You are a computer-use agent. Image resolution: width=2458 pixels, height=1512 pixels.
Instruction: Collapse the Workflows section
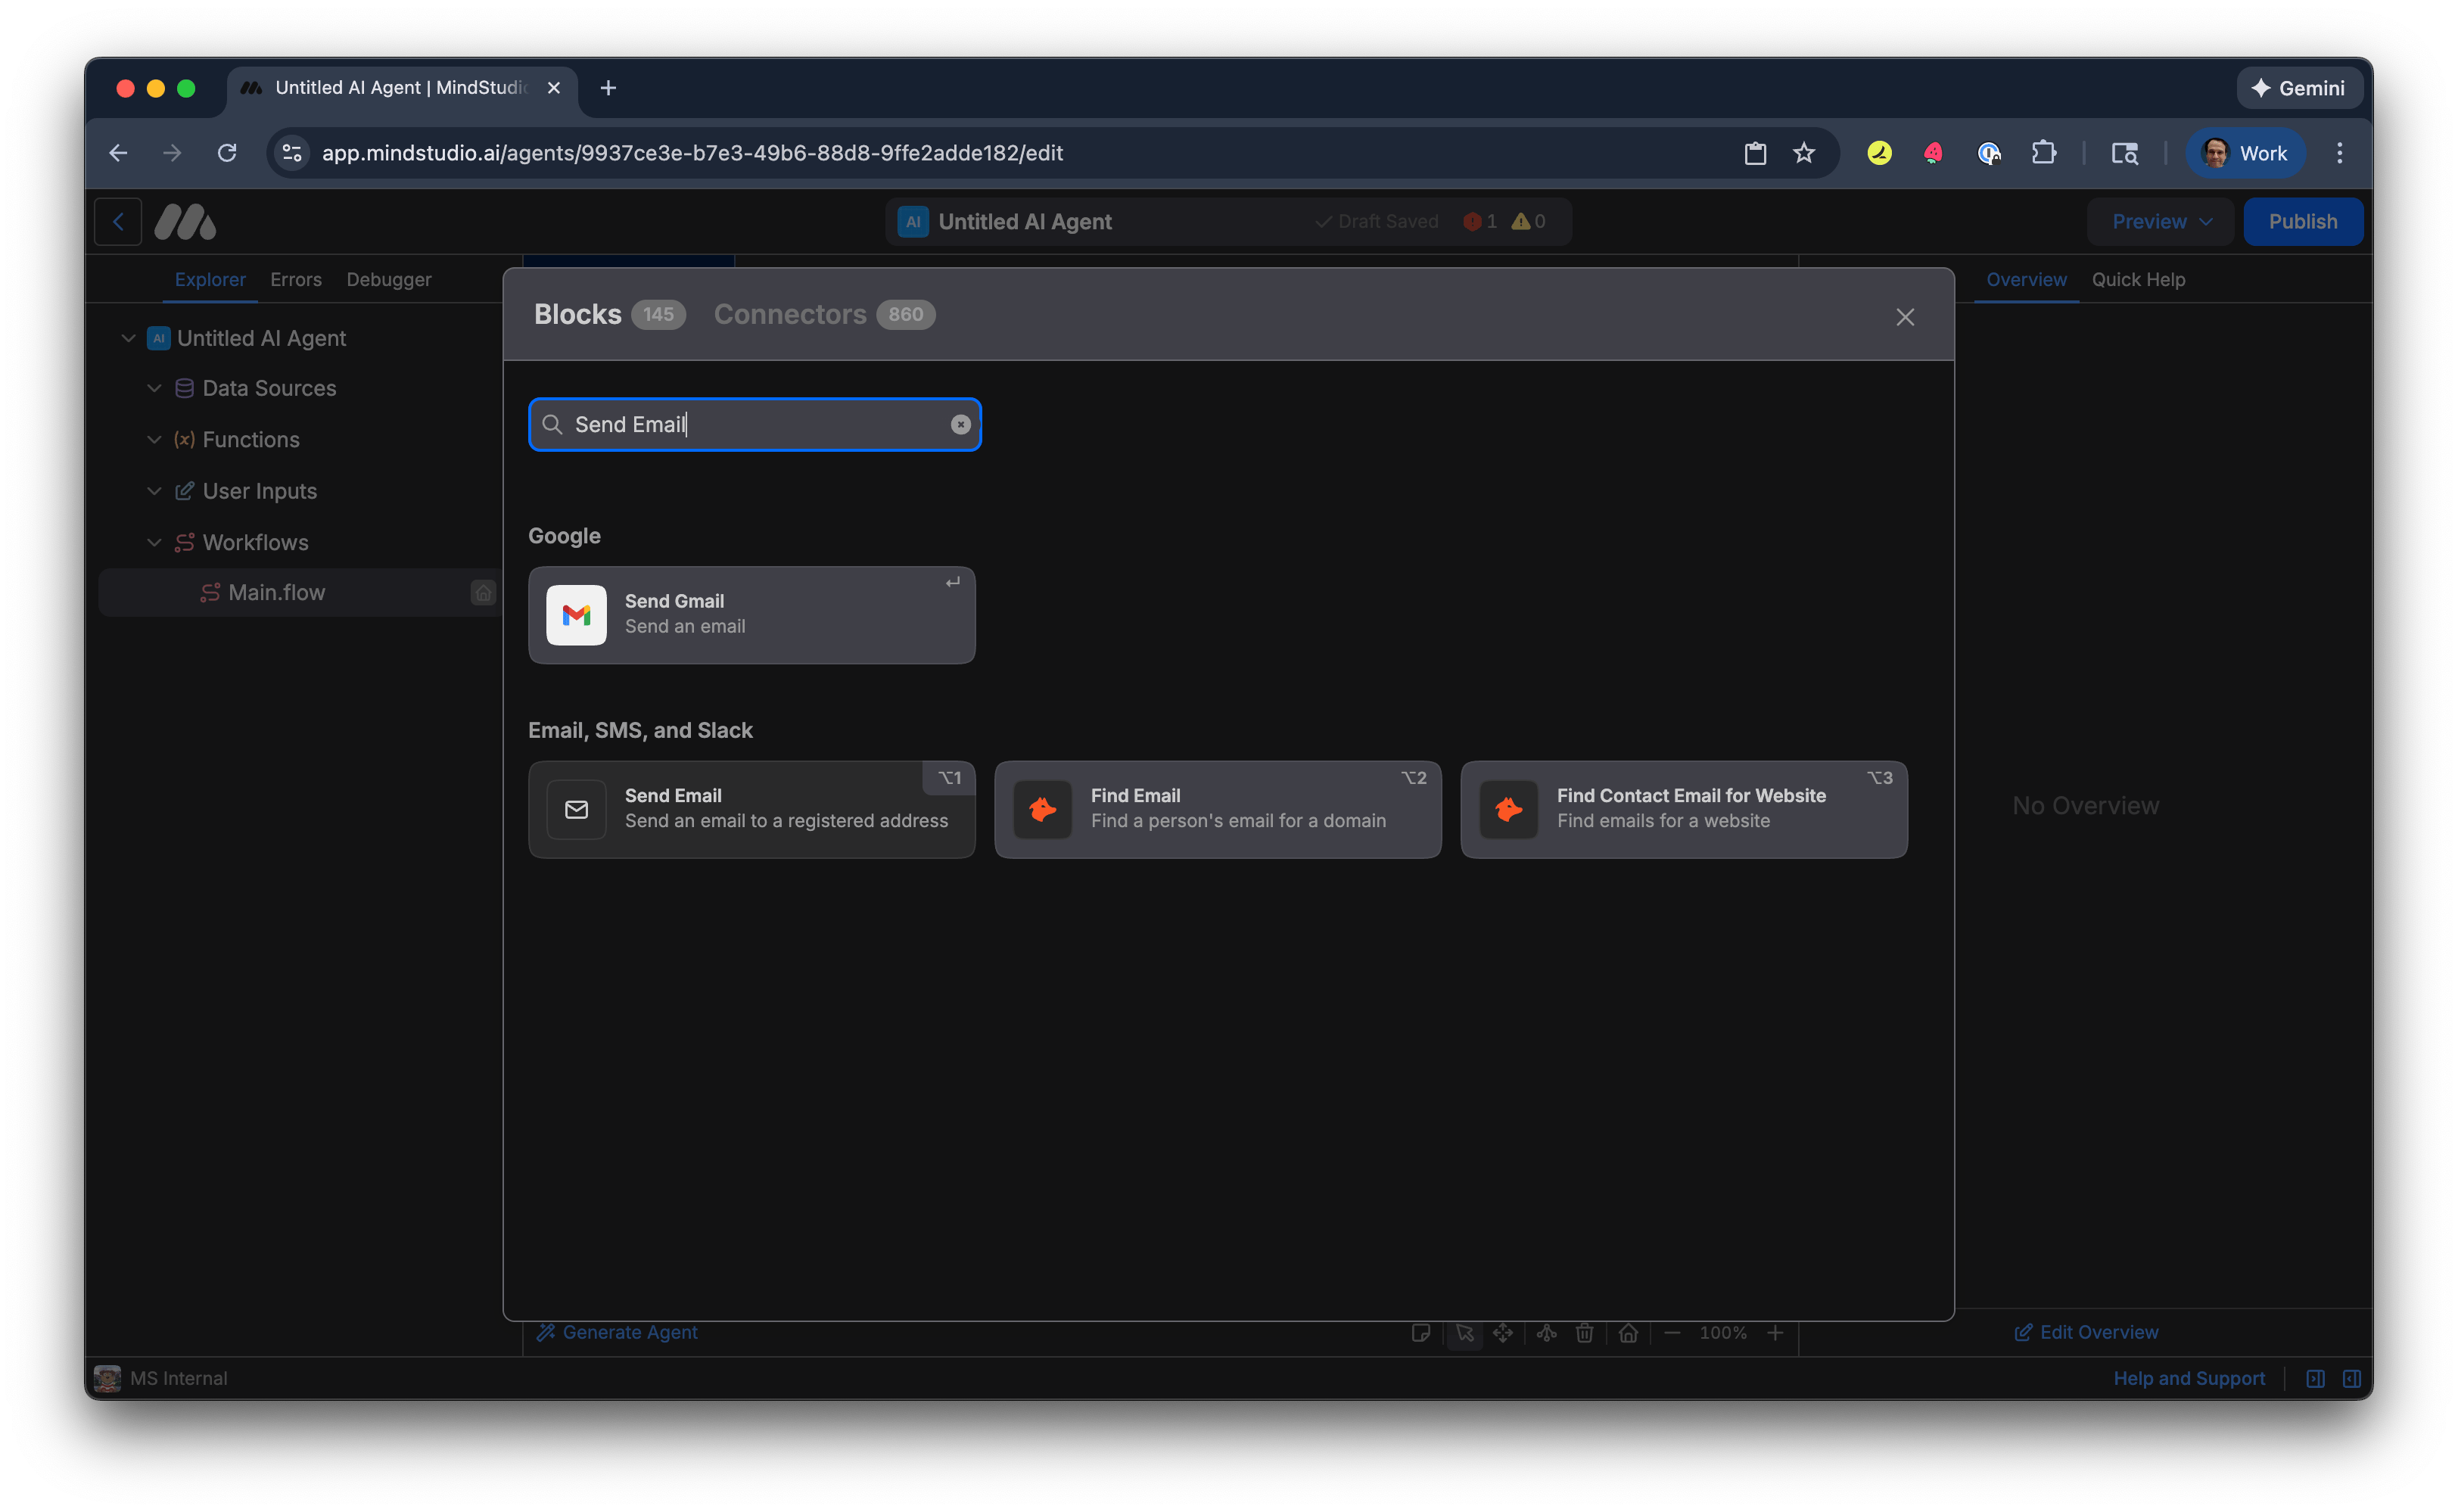pyautogui.click(x=154, y=542)
